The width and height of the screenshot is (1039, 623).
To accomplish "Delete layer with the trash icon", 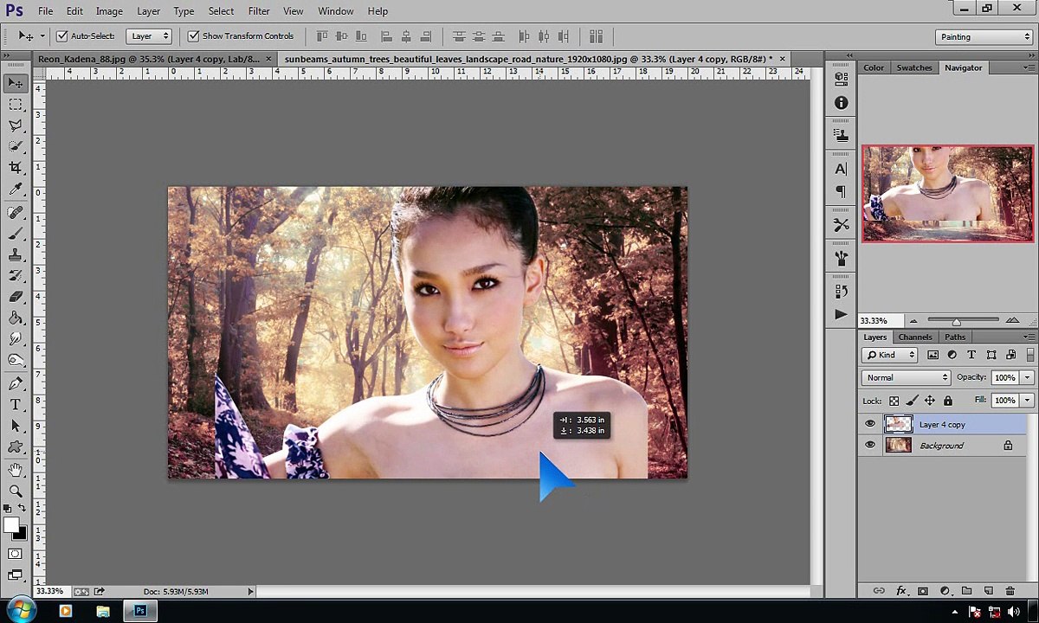I will [1010, 591].
